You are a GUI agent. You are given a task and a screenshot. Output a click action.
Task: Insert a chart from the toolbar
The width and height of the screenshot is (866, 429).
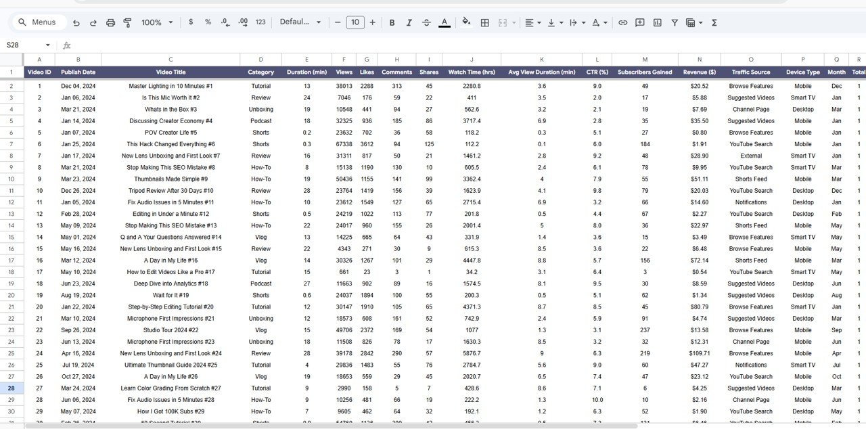[x=657, y=22]
